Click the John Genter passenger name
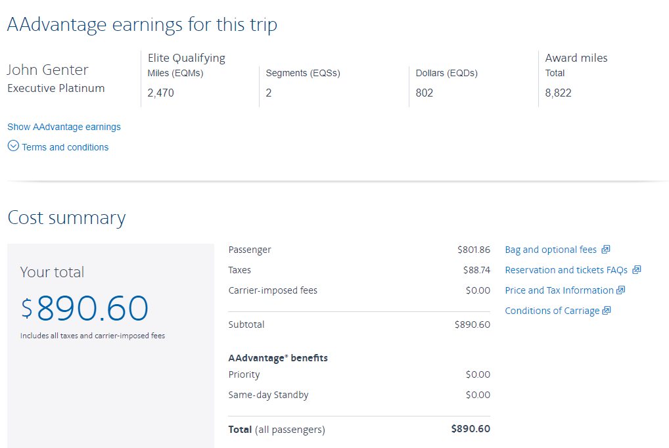 (48, 70)
